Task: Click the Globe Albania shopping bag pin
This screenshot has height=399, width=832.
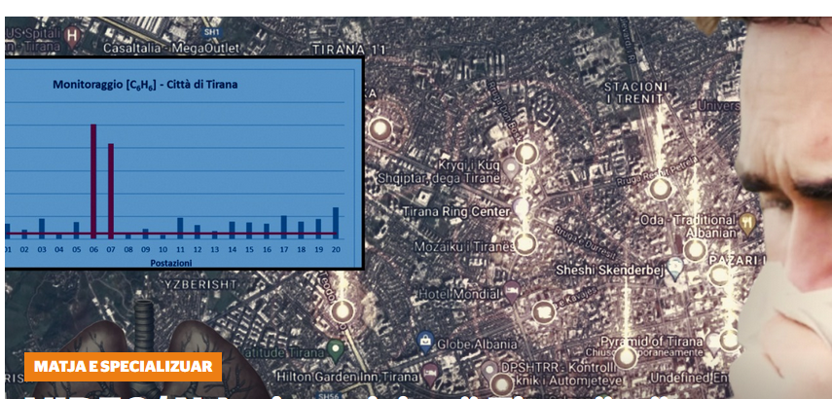Action: click(x=424, y=342)
